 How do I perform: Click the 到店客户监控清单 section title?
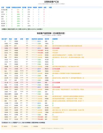(x=51, y=33)
